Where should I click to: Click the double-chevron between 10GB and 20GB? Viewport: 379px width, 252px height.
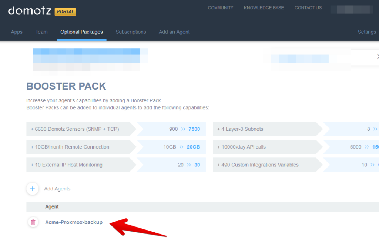tap(181, 147)
